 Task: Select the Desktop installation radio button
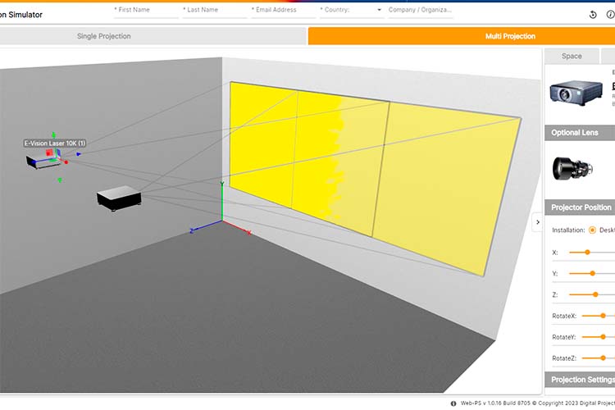pos(592,230)
